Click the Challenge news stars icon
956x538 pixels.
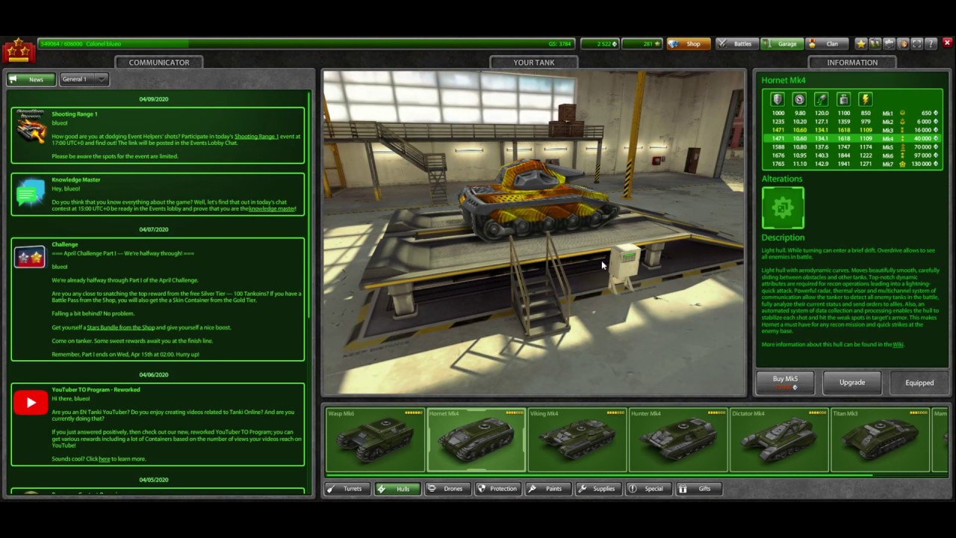coord(31,257)
